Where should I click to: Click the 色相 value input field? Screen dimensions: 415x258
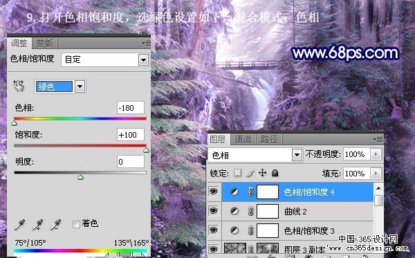click(x=131, y=108)
